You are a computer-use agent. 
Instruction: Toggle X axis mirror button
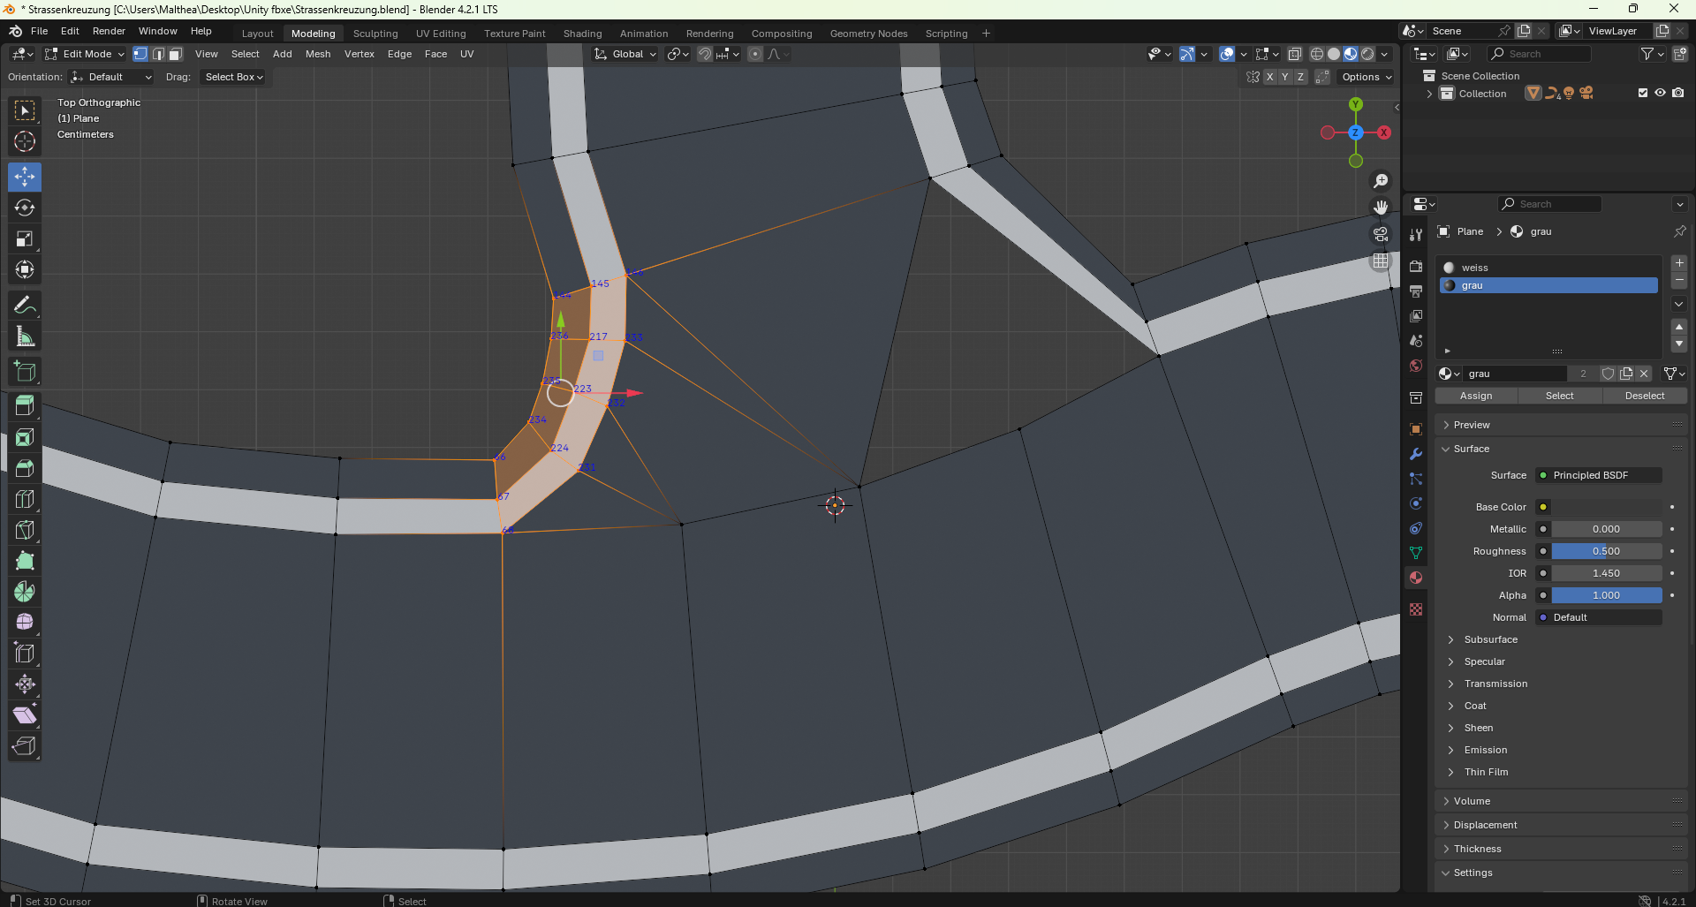pos(1269,77)
